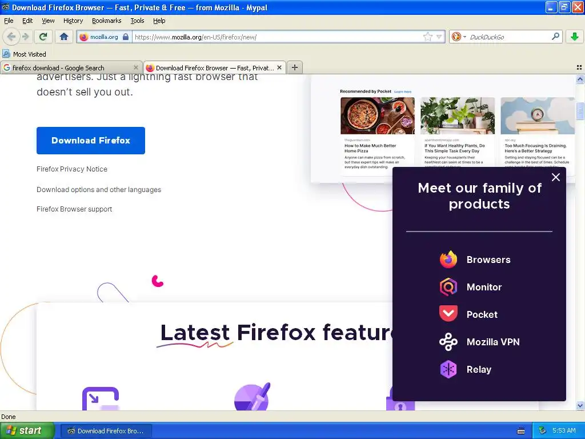Open the Bookmarks menu
The width and height of the screenshot is (585, 439).
coord(106,21)
